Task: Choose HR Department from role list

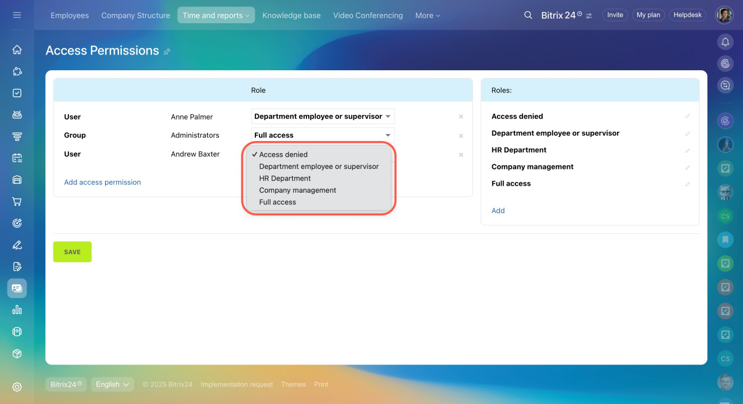Action: point(285,178)
